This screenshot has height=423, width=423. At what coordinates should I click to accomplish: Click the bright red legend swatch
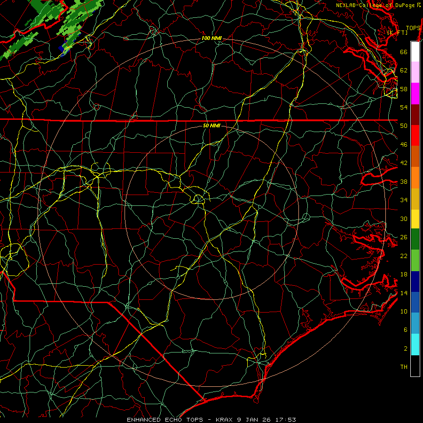tap(415, 136)
